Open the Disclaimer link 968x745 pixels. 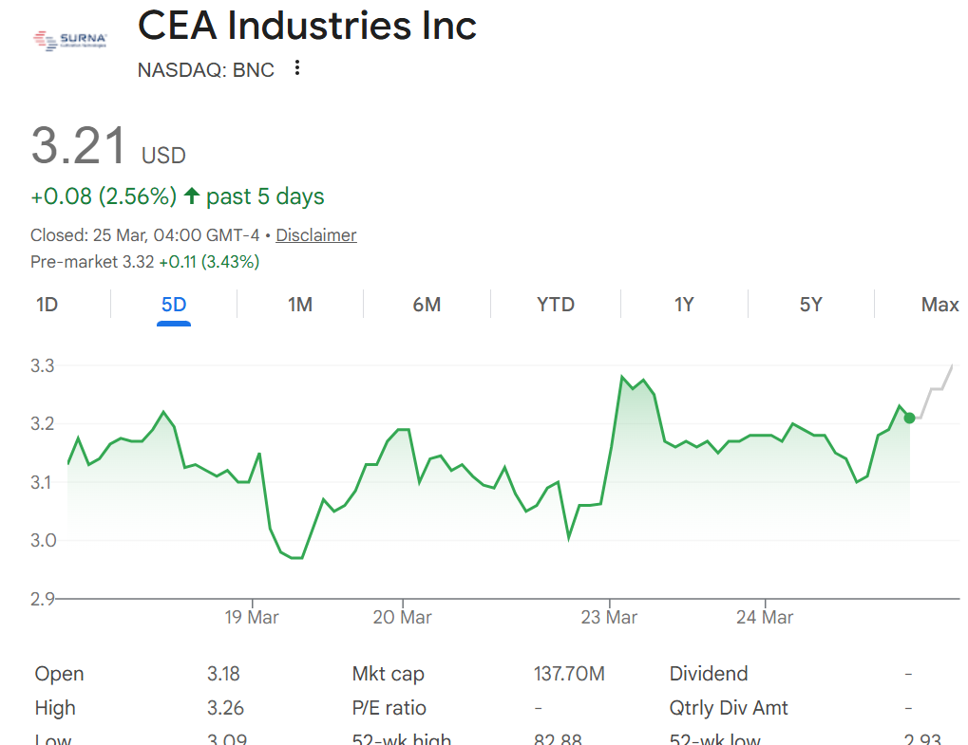(315, 234)
